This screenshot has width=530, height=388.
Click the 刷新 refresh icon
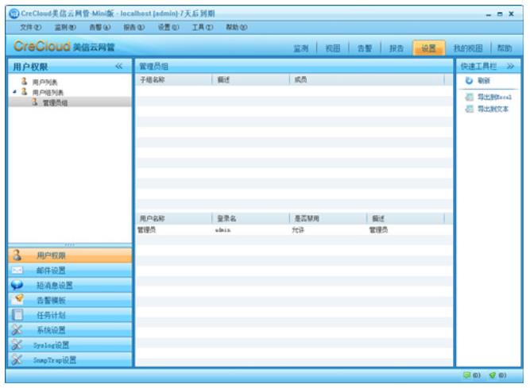tap(469, 81)
